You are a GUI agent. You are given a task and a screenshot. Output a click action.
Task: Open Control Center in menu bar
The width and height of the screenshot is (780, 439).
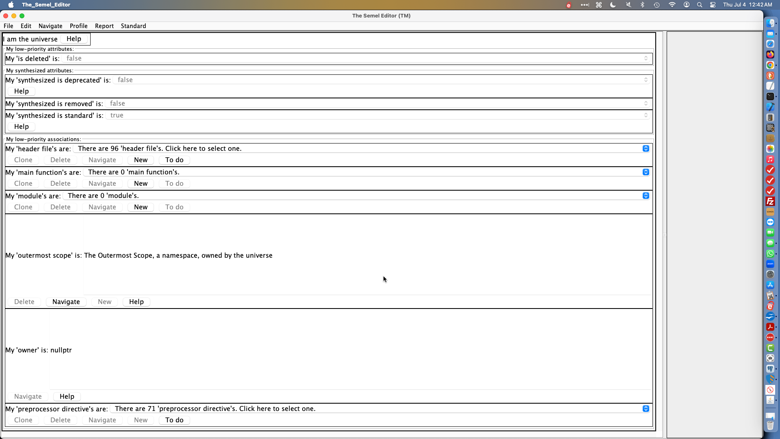coord(713,5)
